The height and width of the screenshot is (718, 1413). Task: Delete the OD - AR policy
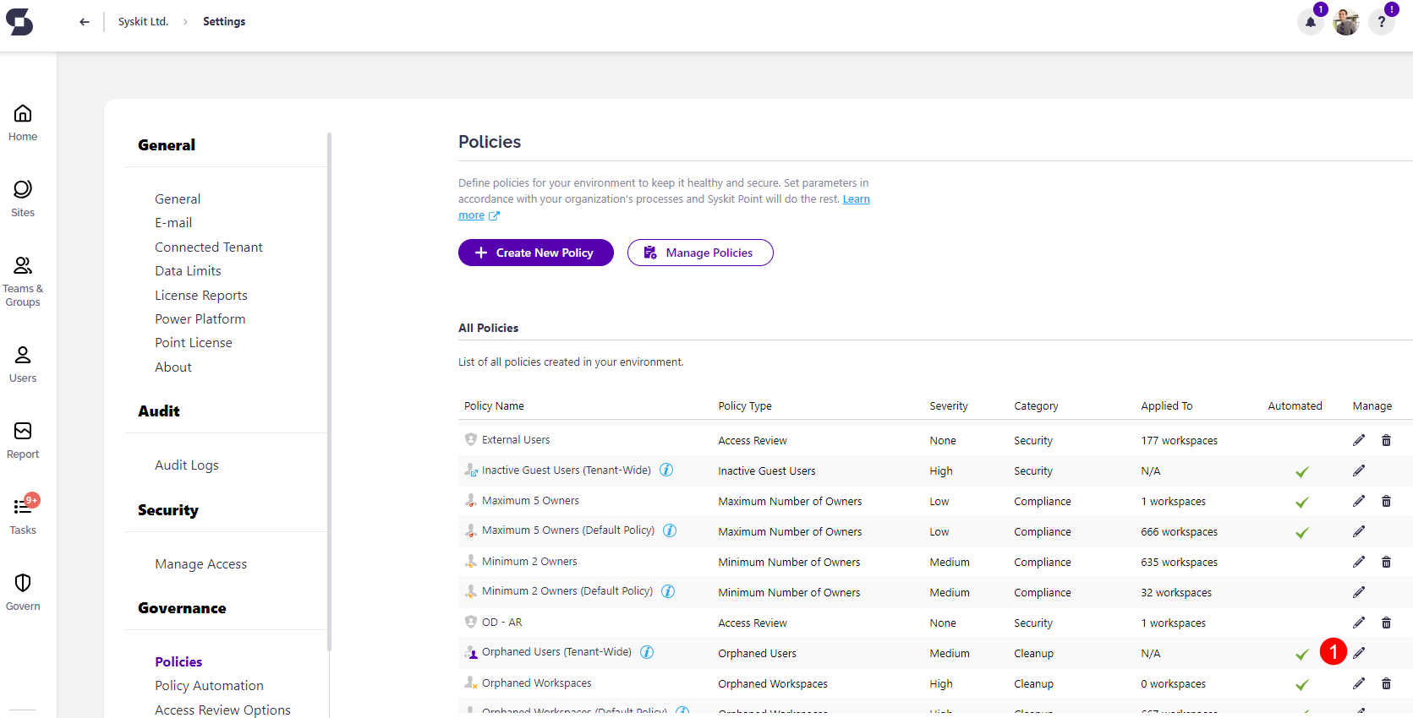pos(1386,623)
